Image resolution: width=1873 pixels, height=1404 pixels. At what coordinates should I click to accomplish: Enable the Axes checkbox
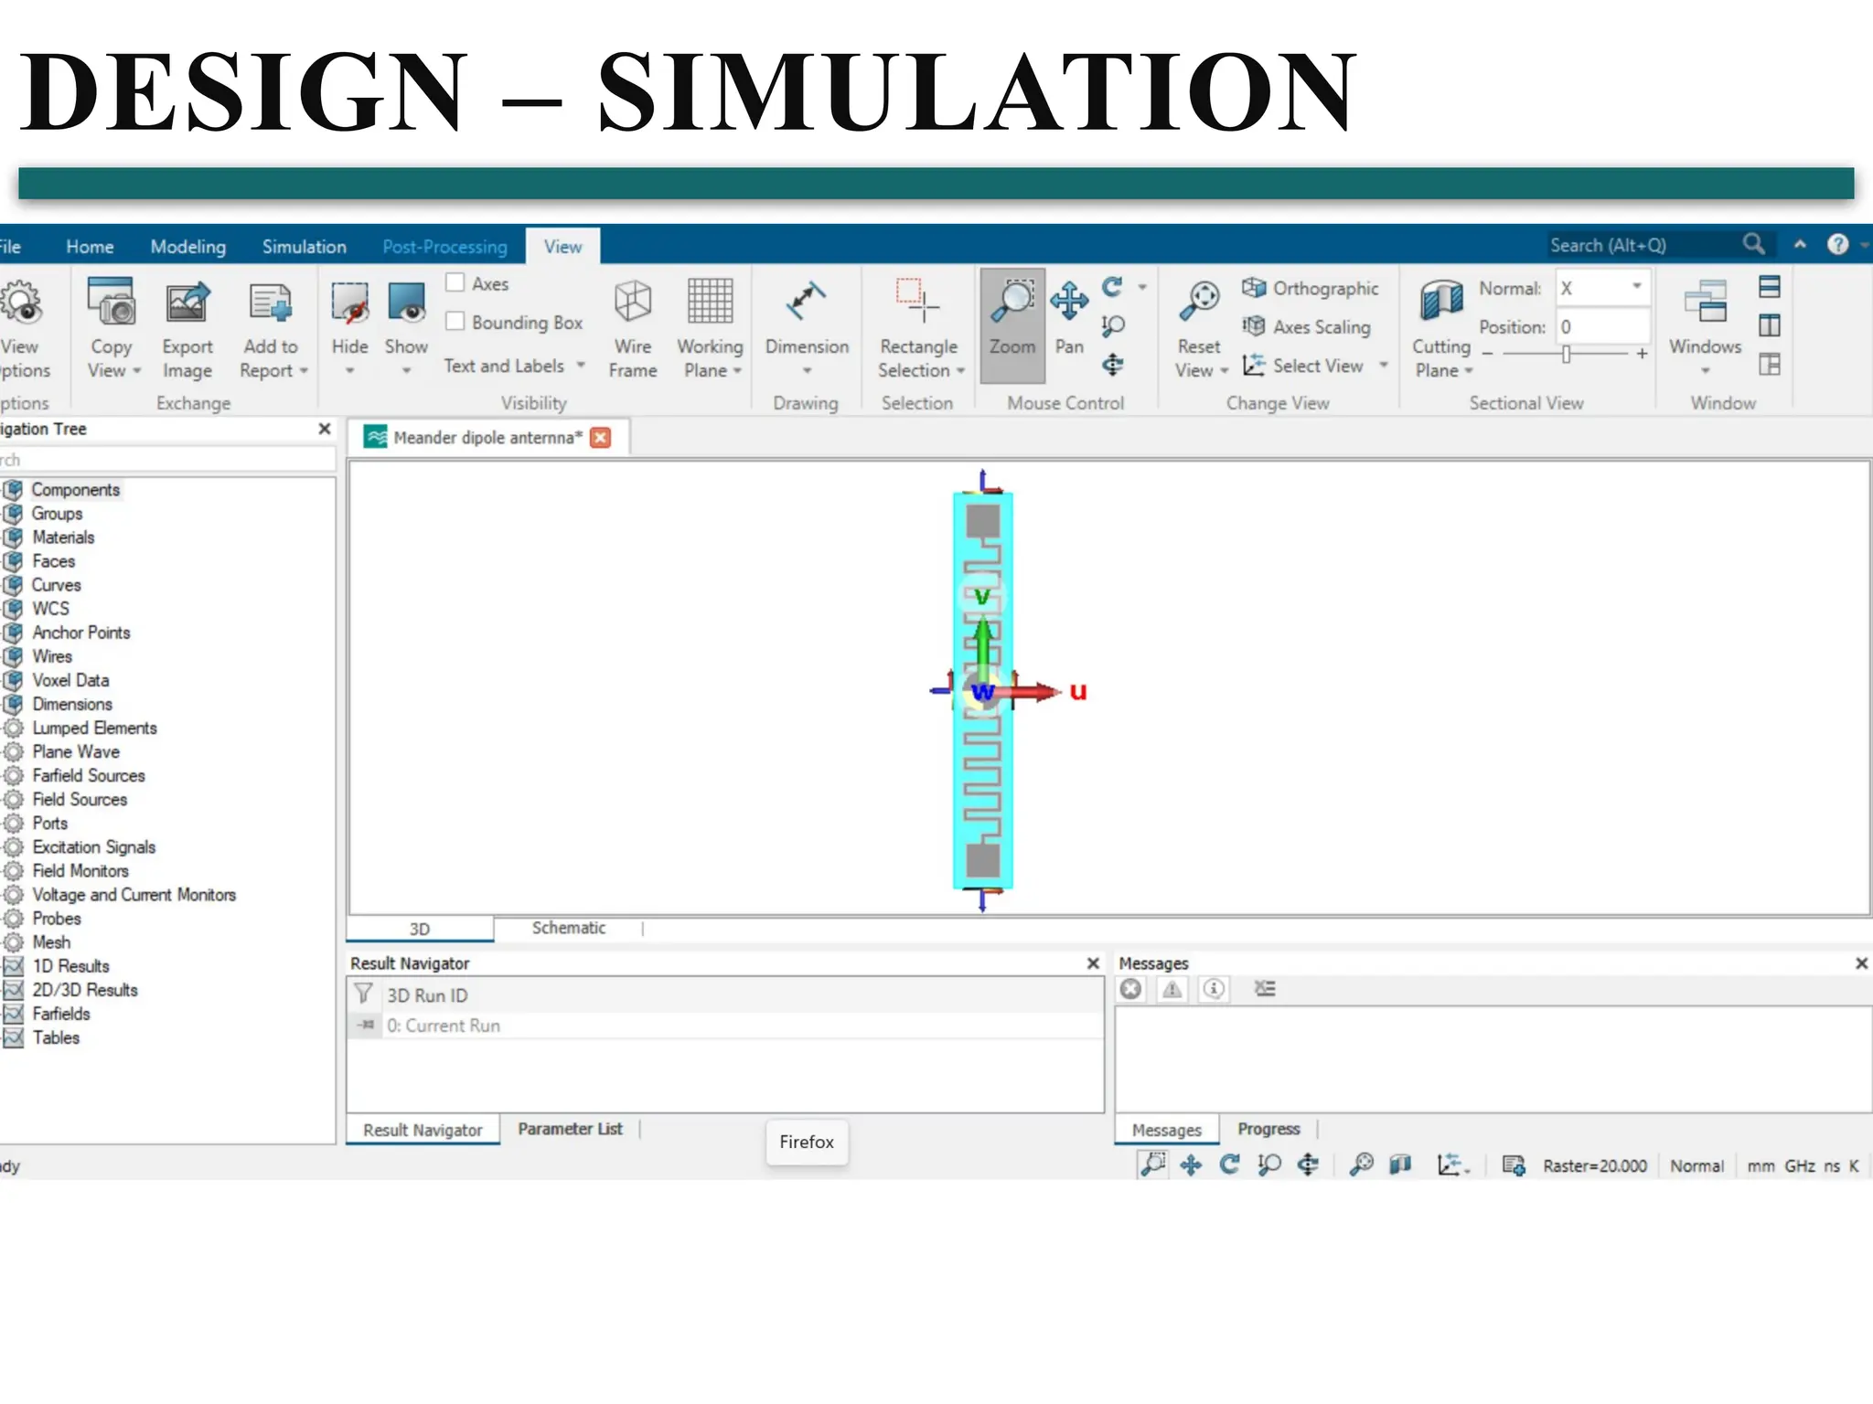(x=455, y=283)
